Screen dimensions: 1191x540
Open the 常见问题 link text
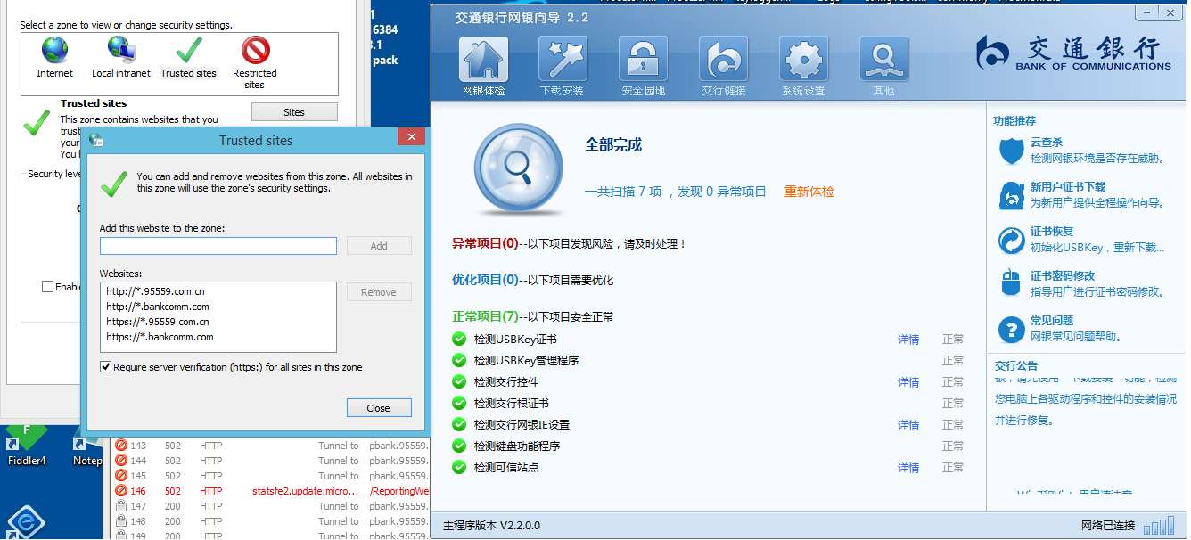(x=1052, y=321)
